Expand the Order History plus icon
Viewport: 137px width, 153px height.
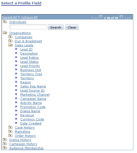click(x=10, y=135)
